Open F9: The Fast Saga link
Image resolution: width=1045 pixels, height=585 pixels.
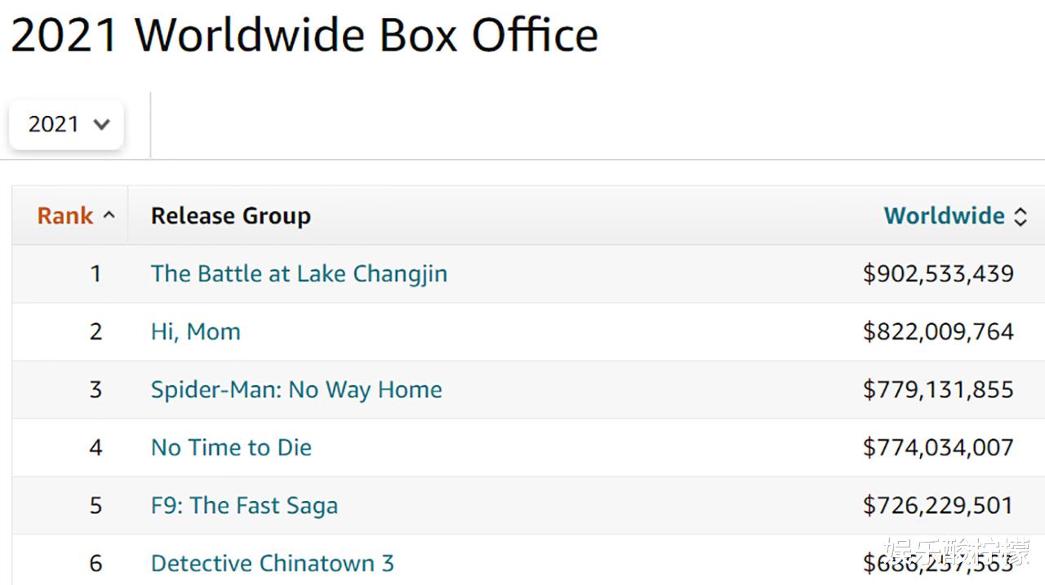point(244,506)
